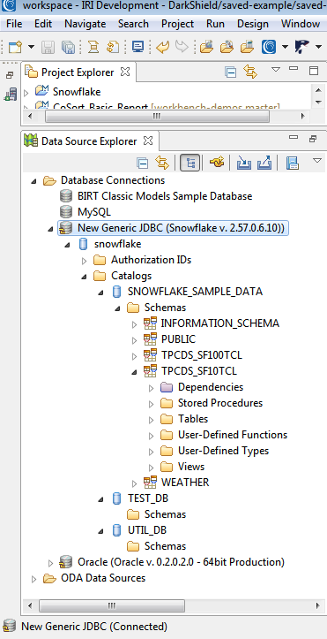Image resolution: width=327 pixels, height=639 pixels.
Task: Switch to the Data Source Explorer tab
Action: point(88,141)
